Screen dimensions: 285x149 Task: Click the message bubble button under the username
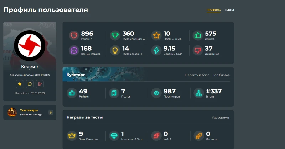point(30,84)
